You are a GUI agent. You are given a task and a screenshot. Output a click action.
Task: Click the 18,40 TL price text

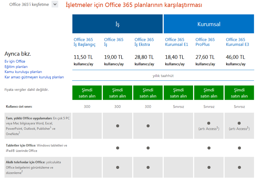[175, 57]
